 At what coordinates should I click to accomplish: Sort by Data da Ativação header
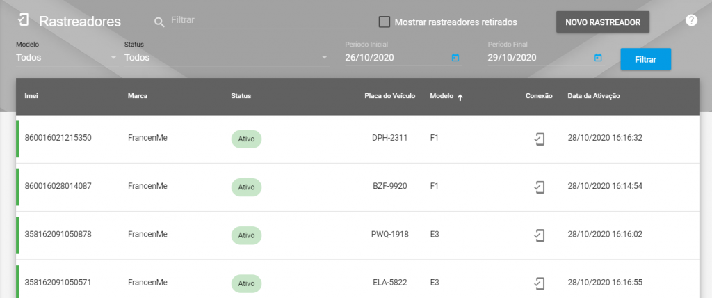click(594, 96)
